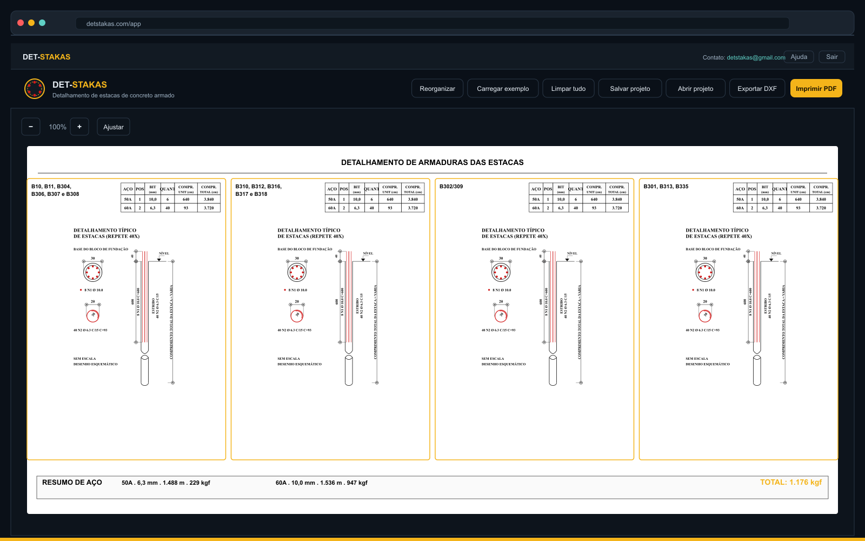Load sample via Carregar exemplo

pyautogui.click(x=503, y=89)
